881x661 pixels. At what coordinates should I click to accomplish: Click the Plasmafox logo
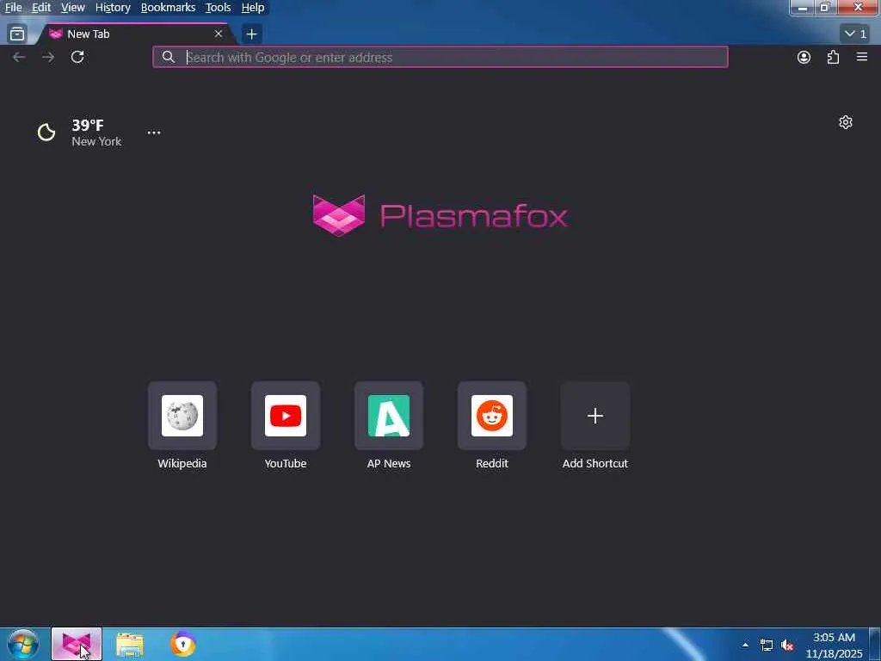click(440, 216)
